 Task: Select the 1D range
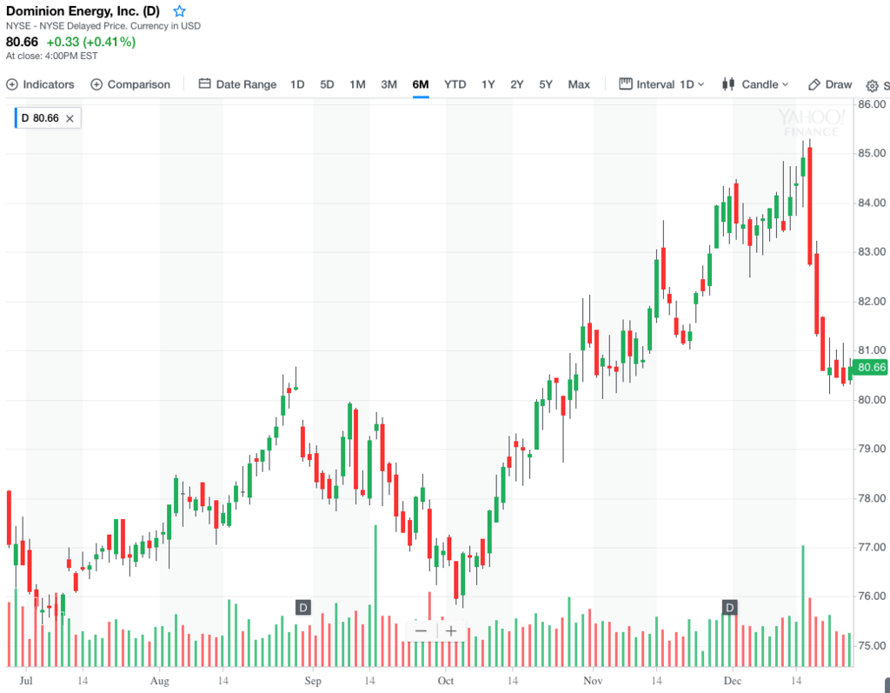point(297,84)
